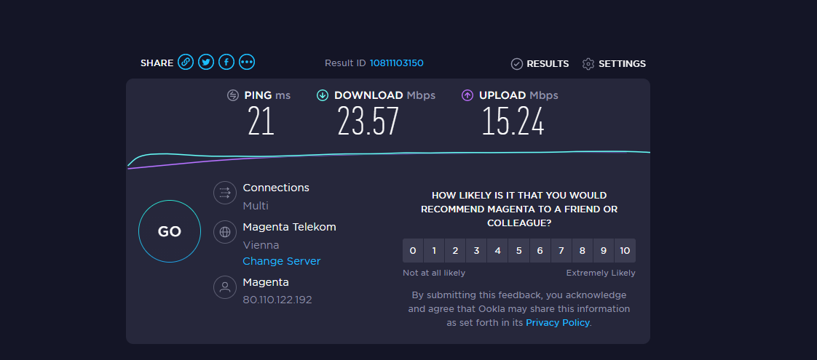Click the Results checkmark icon
The image size is (817, 360).
[x=517, y=64]
